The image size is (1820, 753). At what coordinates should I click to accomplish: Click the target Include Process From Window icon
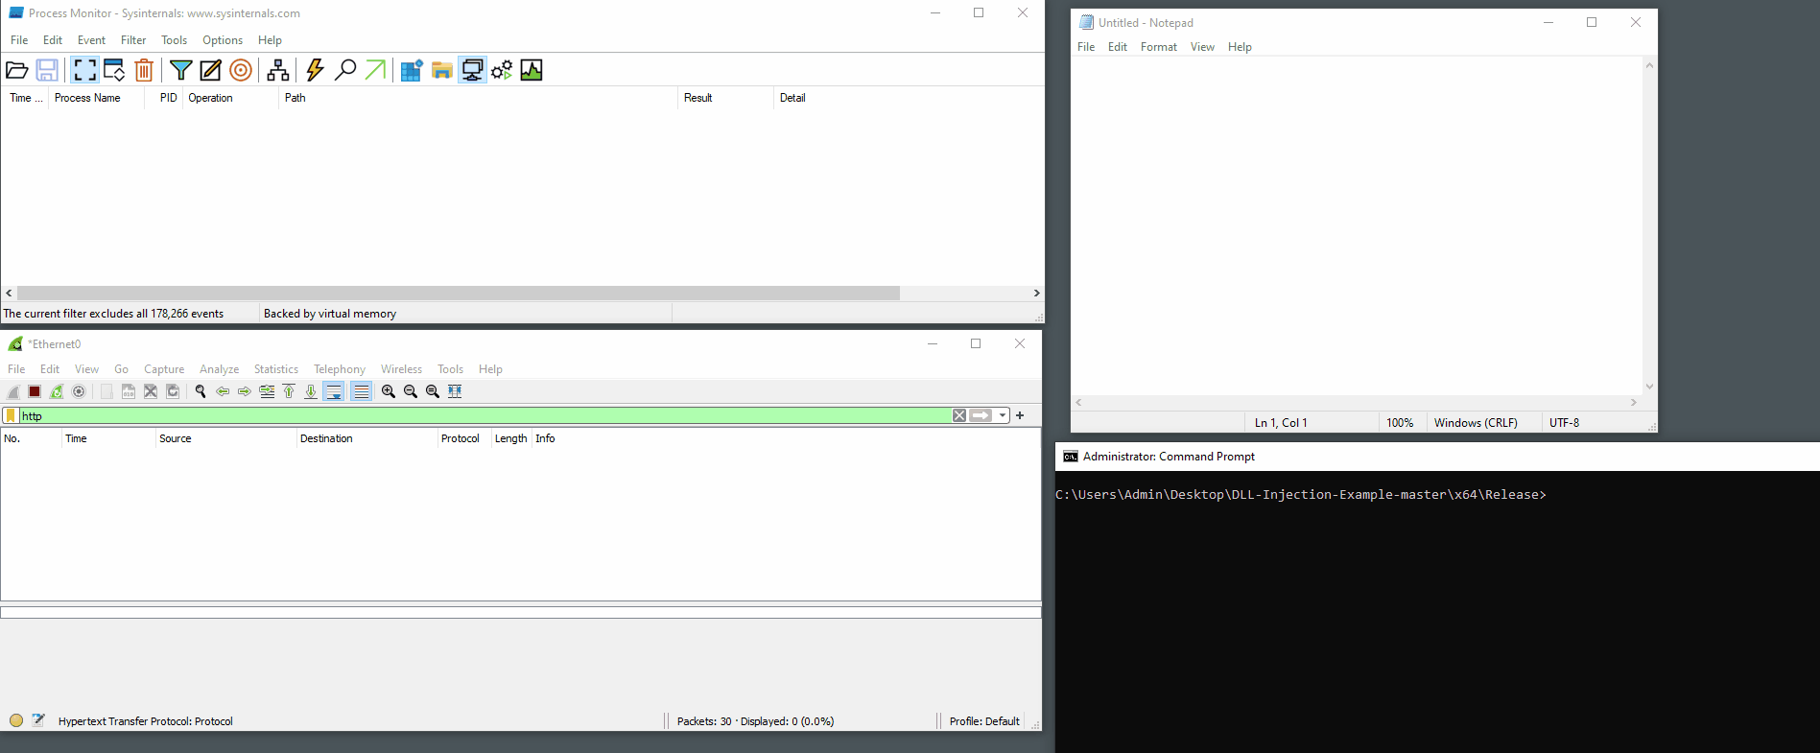[241, 70]
